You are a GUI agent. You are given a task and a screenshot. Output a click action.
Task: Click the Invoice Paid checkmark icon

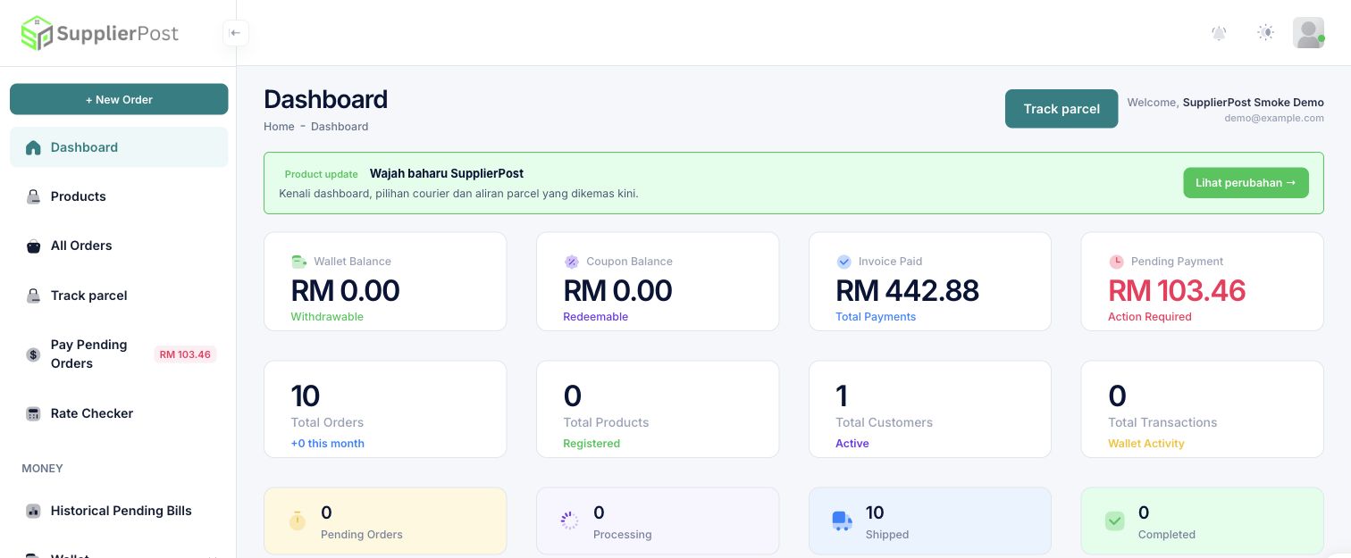843,262
